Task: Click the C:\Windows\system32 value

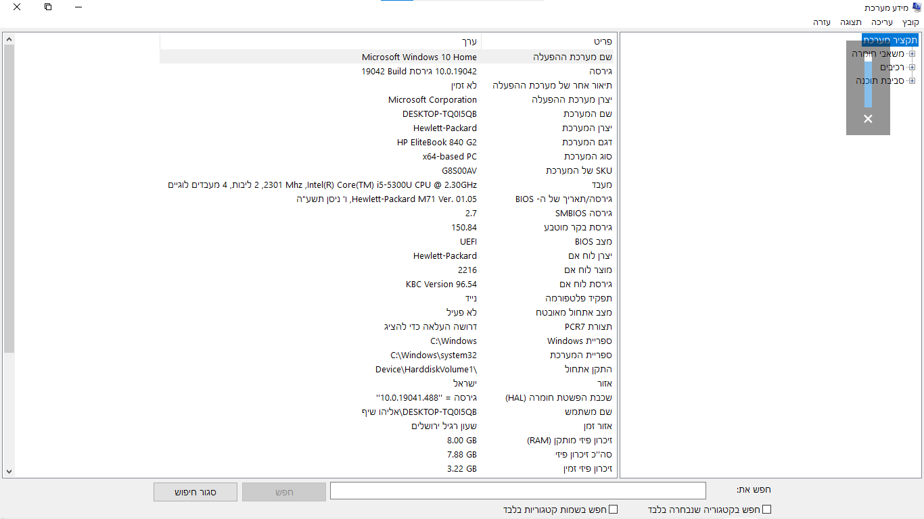Action: pos(434,355)
